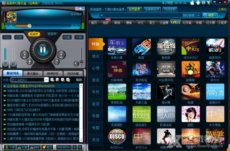Switch to the 播放列表 tab

[x=13, y=73]
